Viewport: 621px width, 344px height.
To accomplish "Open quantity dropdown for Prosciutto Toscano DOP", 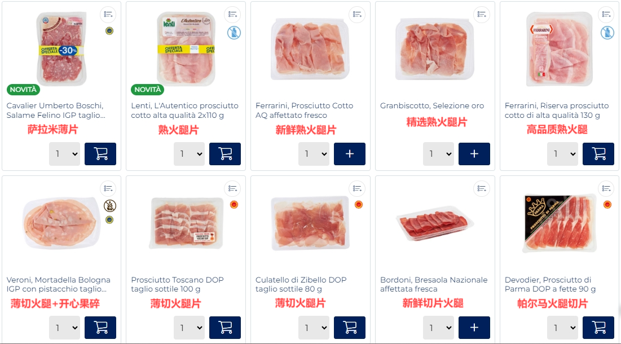I will coord(190,328).
